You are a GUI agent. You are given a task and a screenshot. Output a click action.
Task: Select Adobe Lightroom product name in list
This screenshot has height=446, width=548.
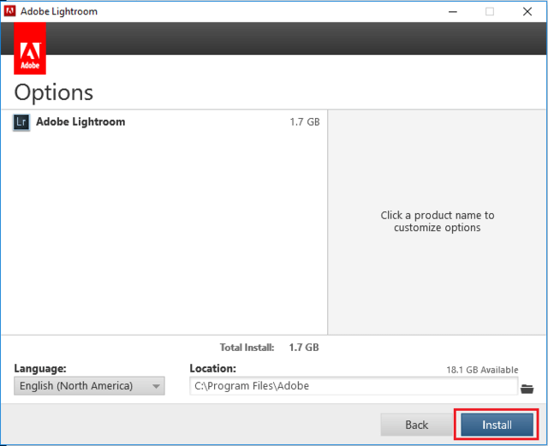[x=80, y=122]
